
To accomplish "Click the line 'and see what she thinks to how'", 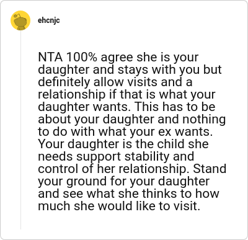I will click(x=128, y=193).
